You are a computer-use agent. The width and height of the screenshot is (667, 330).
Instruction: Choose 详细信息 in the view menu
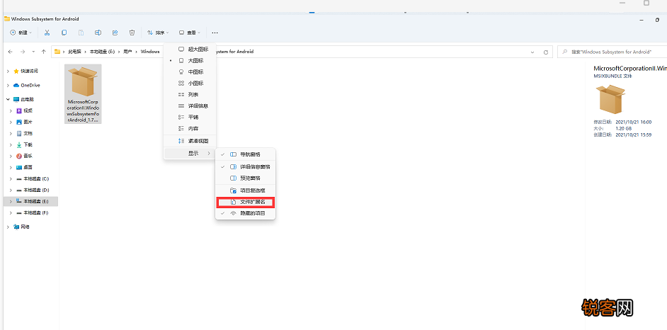pos(190,106)
